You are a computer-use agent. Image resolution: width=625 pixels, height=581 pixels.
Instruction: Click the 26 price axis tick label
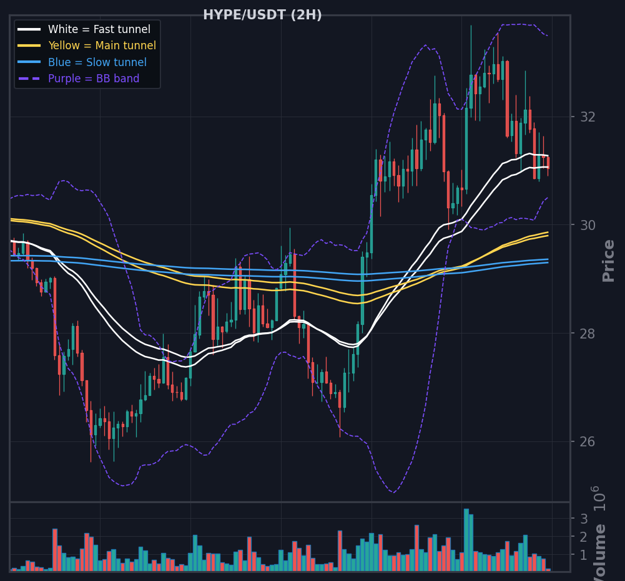tap(588, 442)
